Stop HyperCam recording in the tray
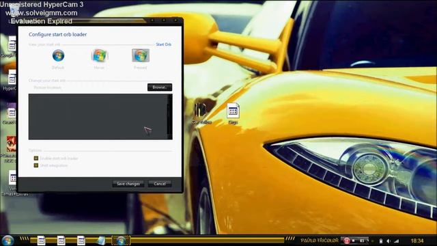 354,241
